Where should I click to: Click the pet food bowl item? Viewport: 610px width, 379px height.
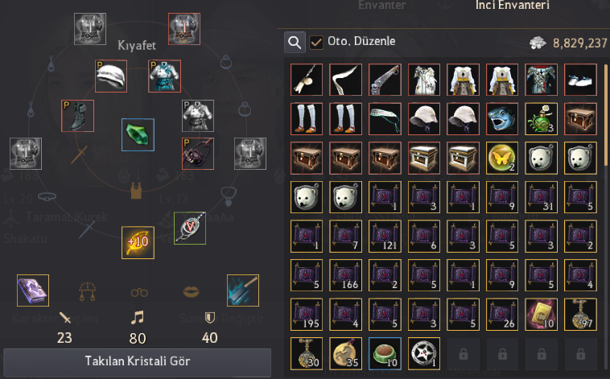(385, 353)
